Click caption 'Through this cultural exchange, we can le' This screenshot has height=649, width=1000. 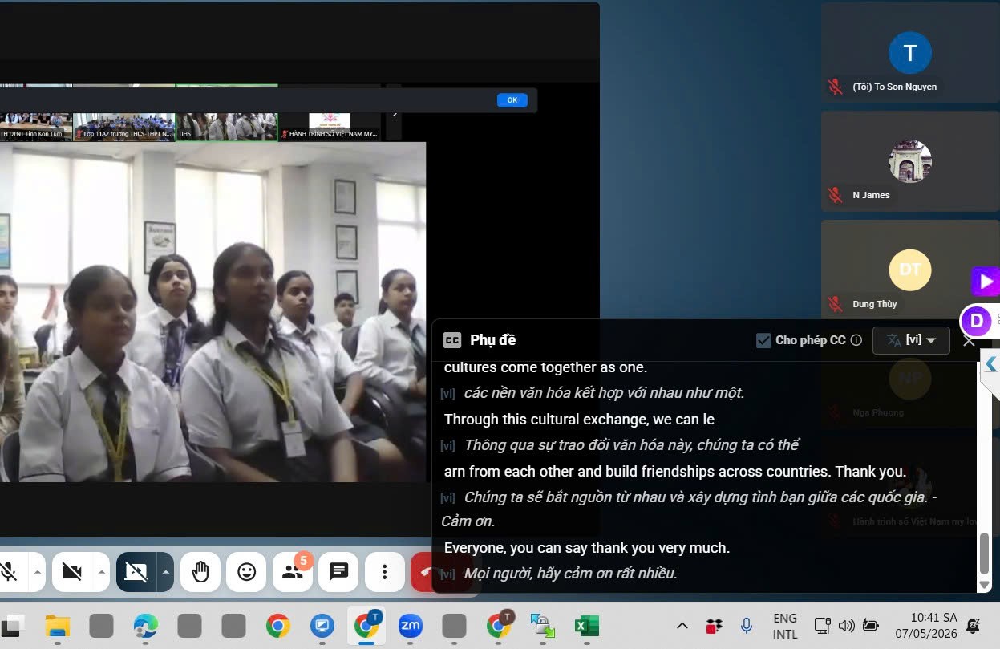(579, 419)
